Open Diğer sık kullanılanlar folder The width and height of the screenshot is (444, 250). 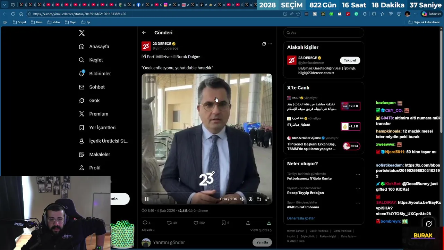pyautogui.click(x=424, y=22)
